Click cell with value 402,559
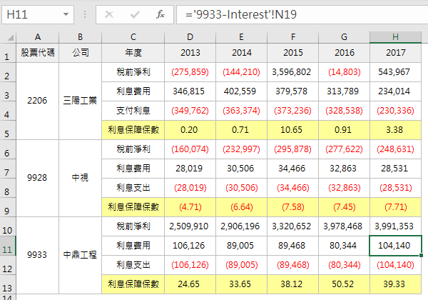428x300 pixels. point(241,91)
